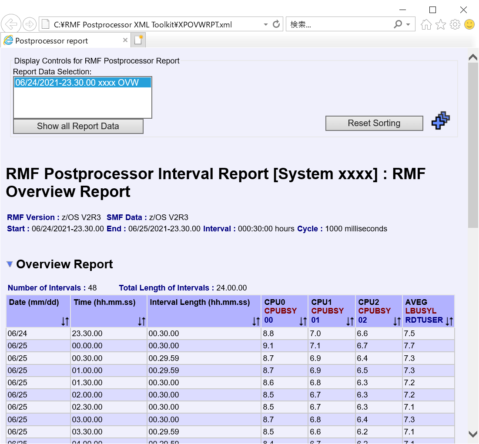Click the Overview Report heading text

[x=64, y=264]
